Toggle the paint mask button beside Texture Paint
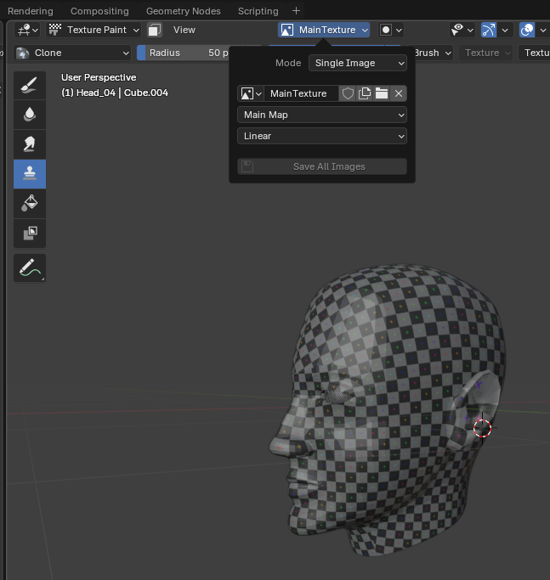The image size is (550, 580). point(154,30)
